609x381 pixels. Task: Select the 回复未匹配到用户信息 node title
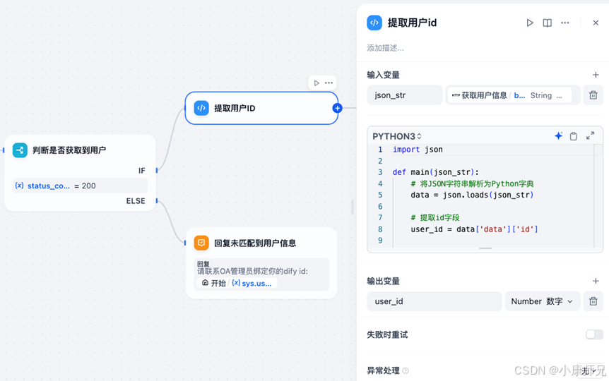coord(255,243)
